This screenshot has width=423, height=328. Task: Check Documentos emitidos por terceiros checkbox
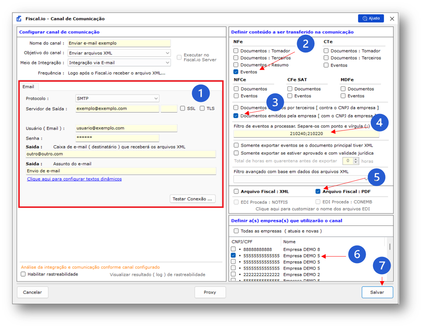236,107
